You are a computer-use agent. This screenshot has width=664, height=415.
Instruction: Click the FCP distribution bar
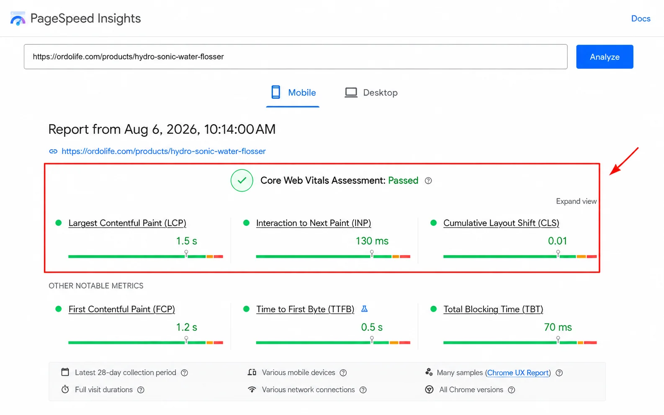146,343
